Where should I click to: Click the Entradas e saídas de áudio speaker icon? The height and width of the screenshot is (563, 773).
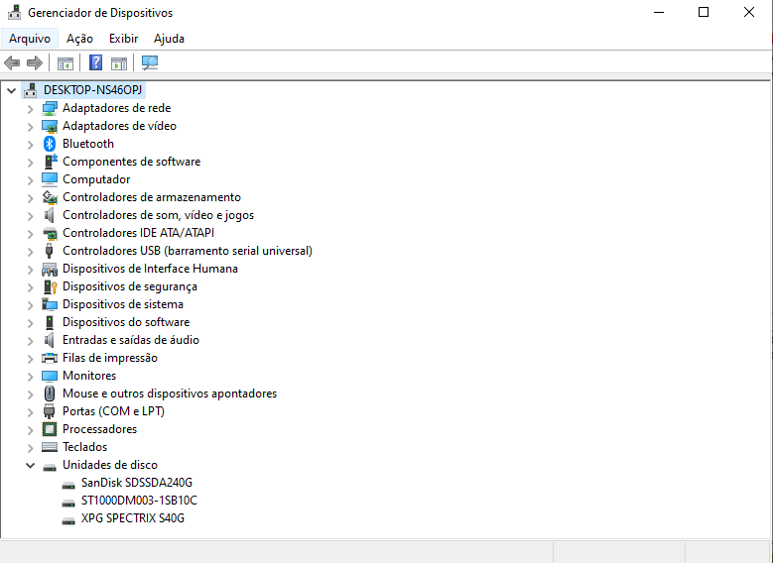click(x=49, y=340)
